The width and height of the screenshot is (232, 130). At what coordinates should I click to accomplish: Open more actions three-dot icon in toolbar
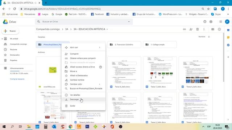pos(204,29)
